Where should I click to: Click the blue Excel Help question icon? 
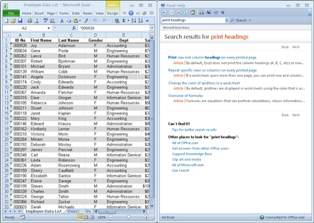[131, 13]
